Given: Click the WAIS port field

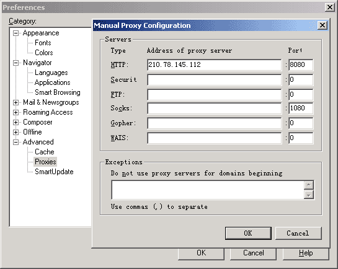Looking at the screenshot, I should tap(301, 138).
